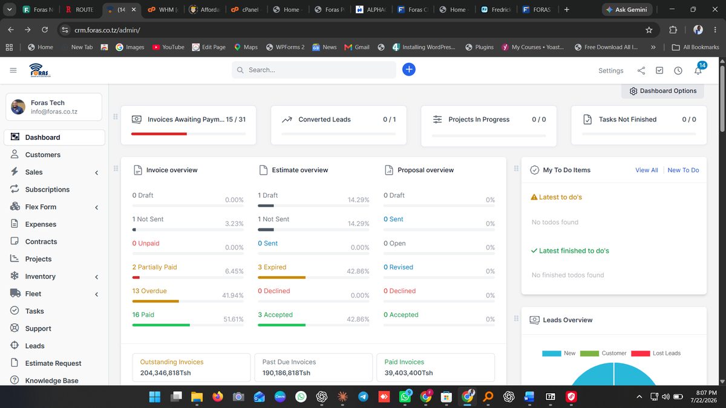Switch to the cPanel browser tab

pos(244,10)
